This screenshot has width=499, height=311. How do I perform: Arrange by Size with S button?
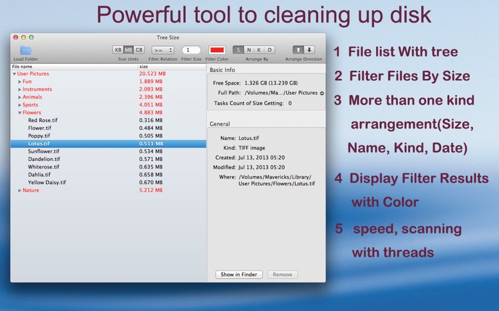point(238,50)
